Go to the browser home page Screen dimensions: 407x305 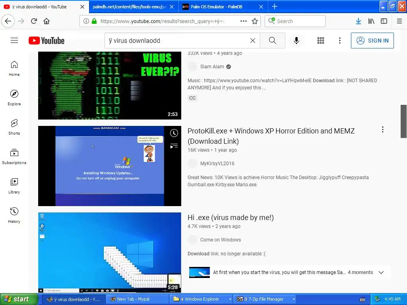click(x=47, y=21)
